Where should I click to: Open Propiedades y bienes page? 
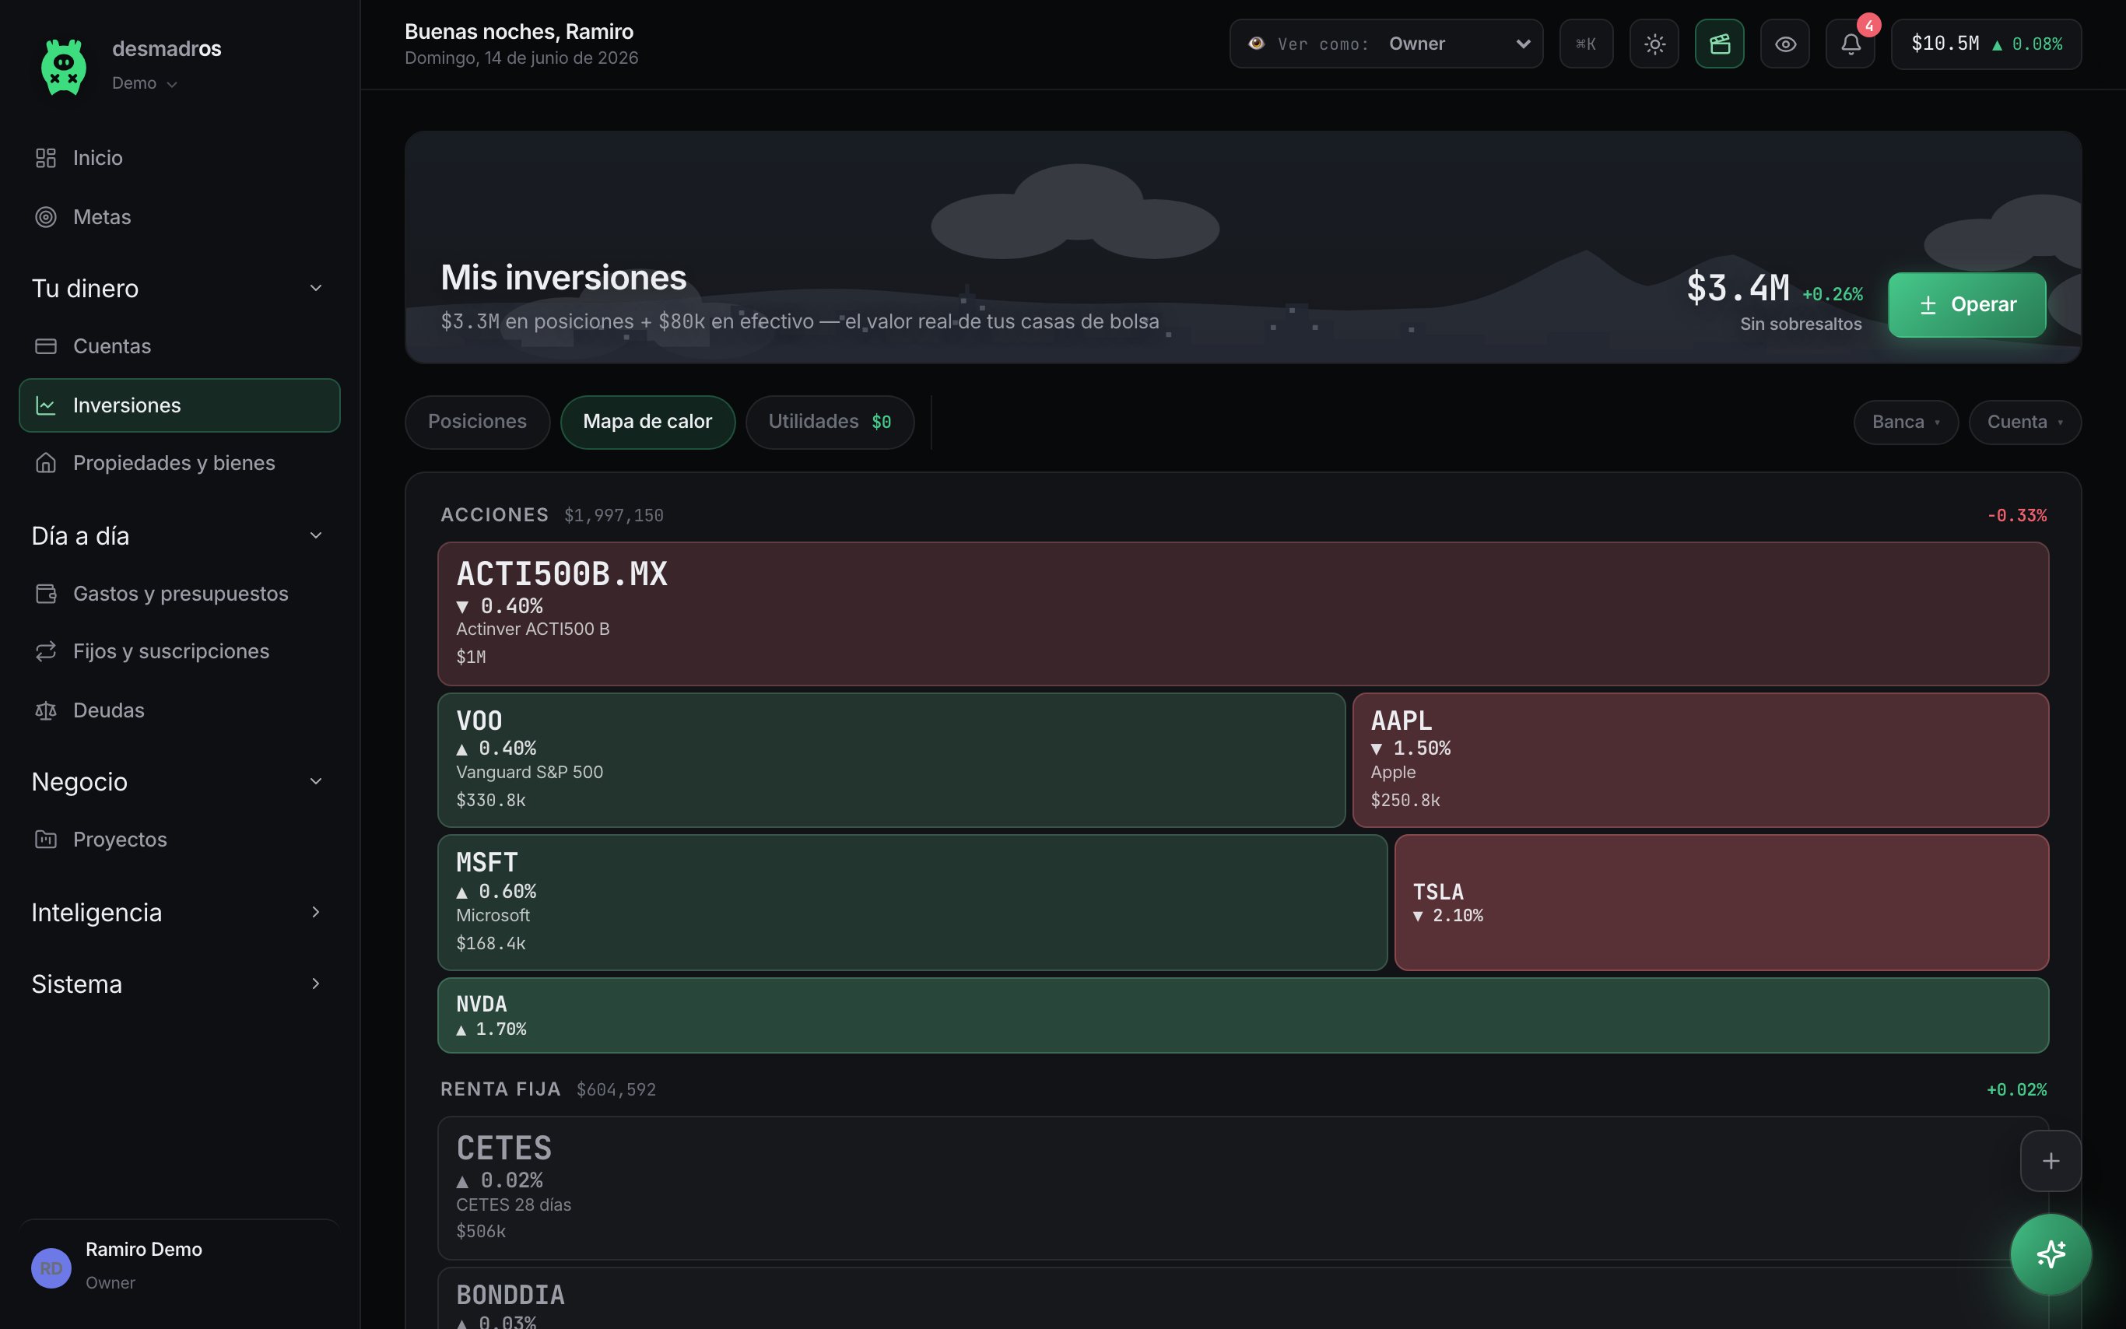pyautogui.click(x=179, y=463)
